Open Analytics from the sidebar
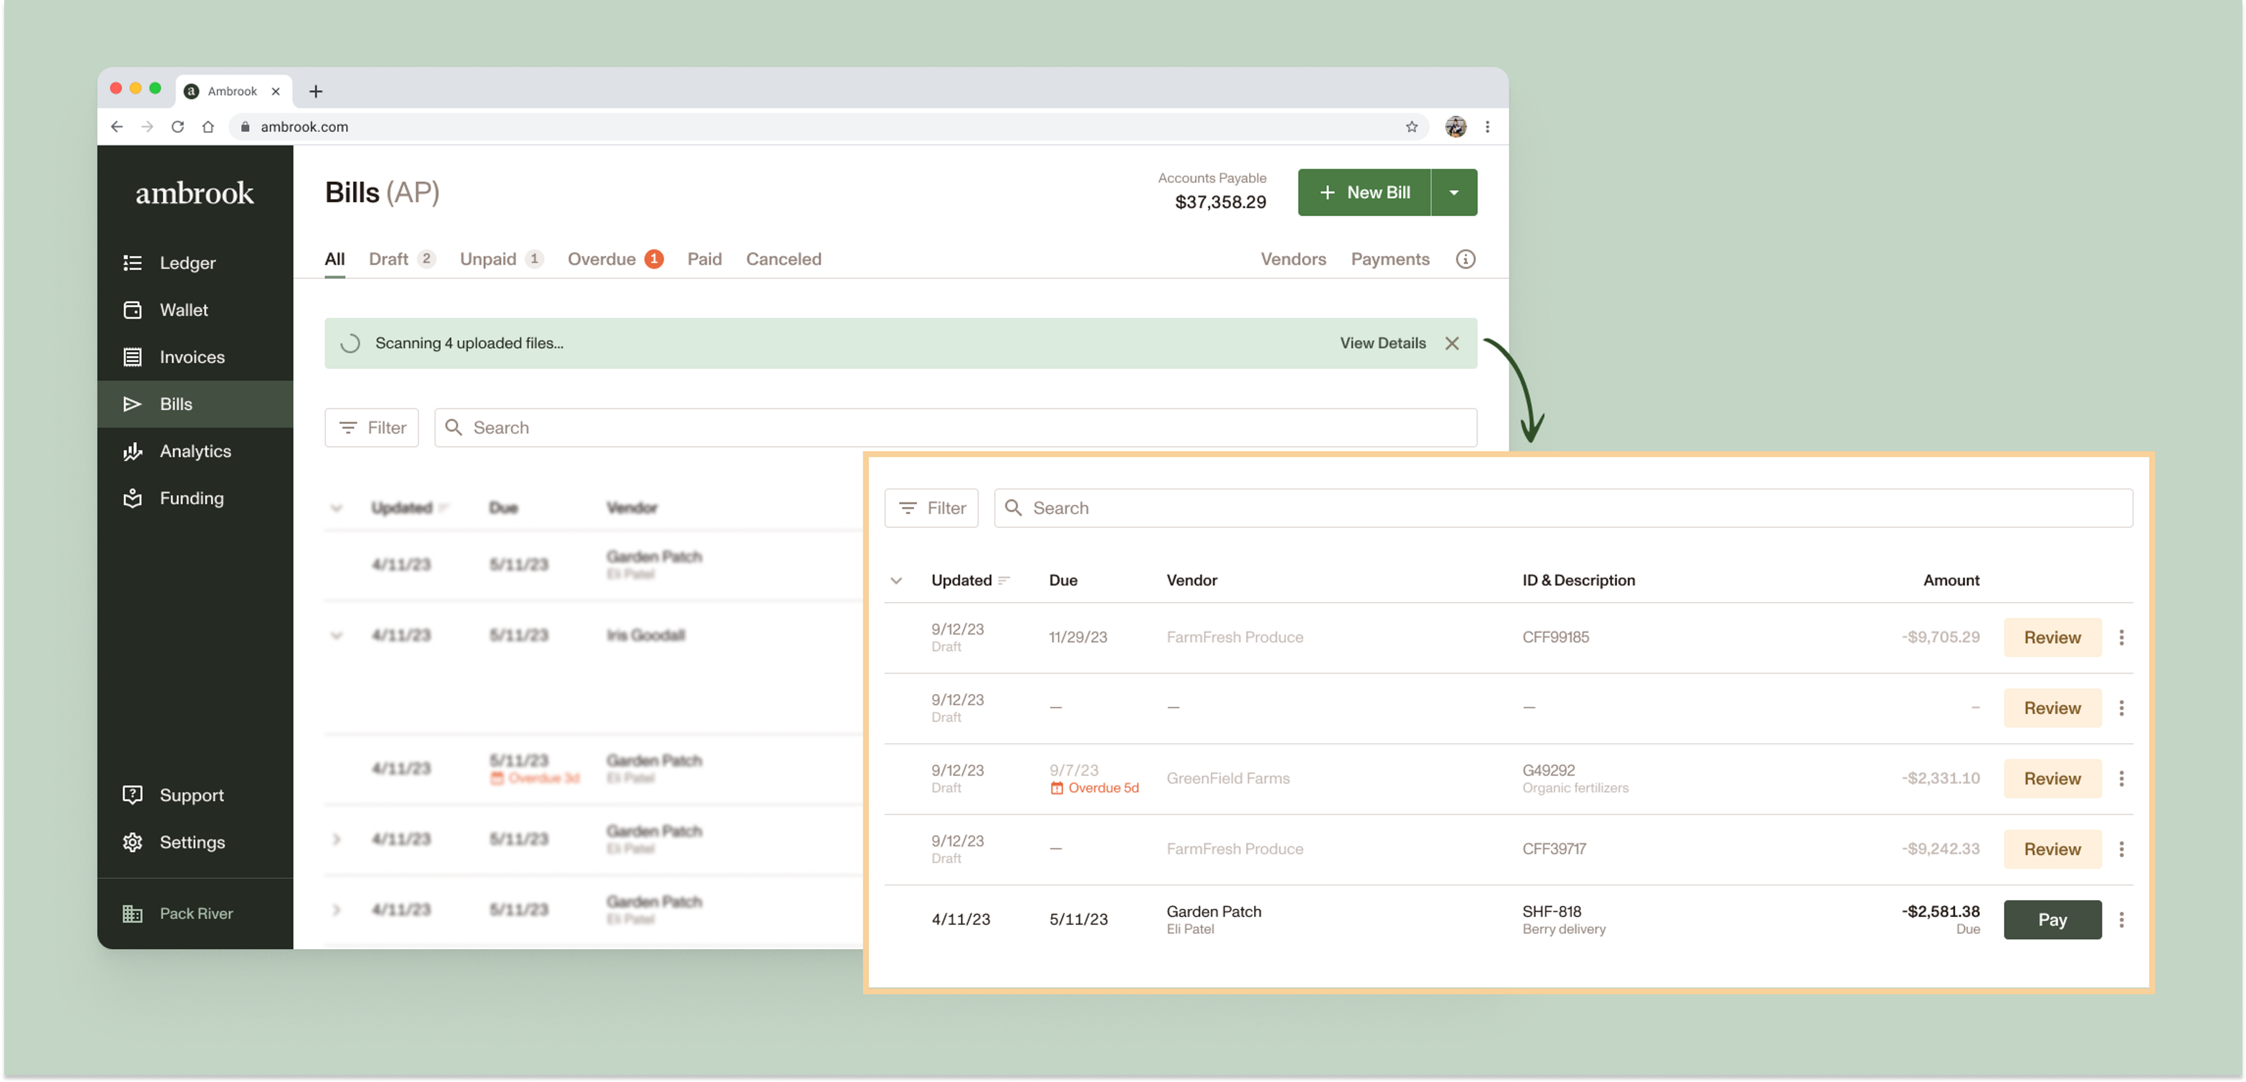 point(194,451)
